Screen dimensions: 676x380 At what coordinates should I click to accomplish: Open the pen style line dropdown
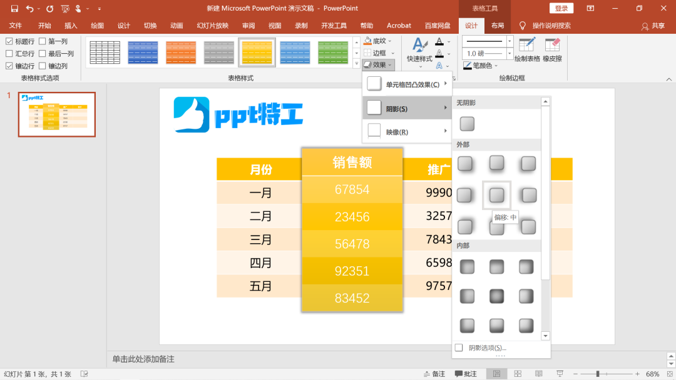pos(510,41)
